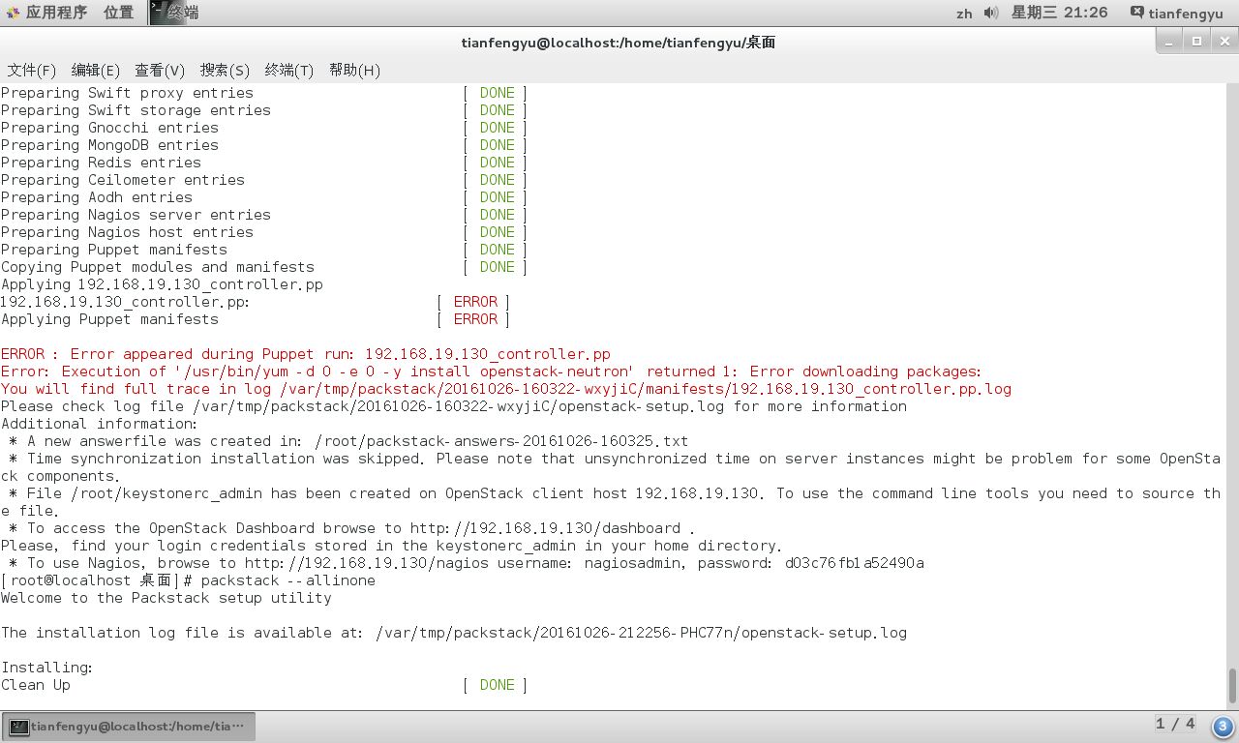Open the clock showing 星期三 21:26
The image size is (1239, 743).
[1059, 13]
